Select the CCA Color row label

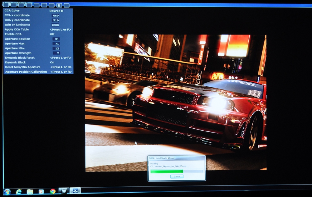(12, 11)
